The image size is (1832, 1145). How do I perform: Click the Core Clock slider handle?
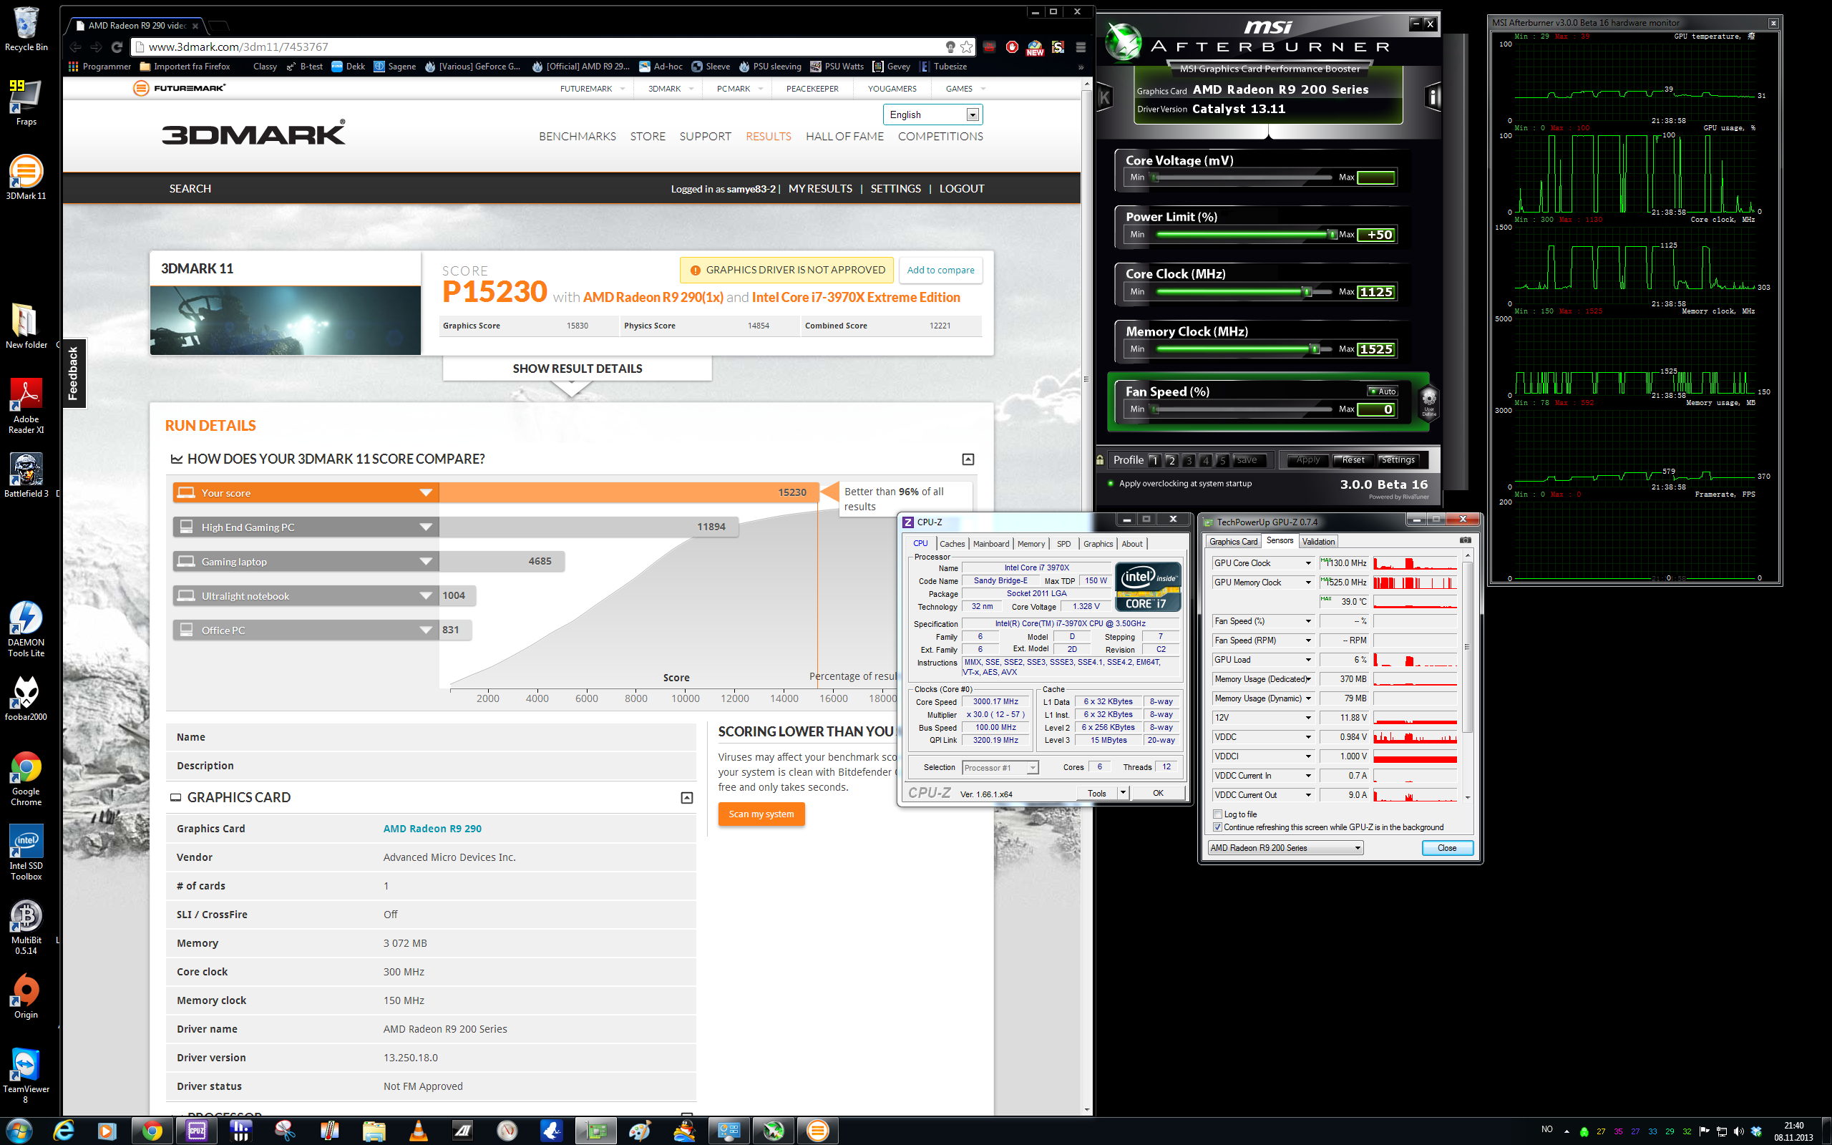point(1307,291)
